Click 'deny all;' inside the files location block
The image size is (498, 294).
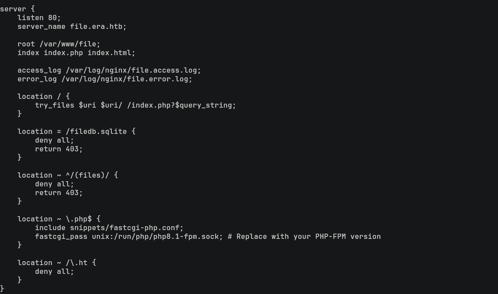coord(54,184)
